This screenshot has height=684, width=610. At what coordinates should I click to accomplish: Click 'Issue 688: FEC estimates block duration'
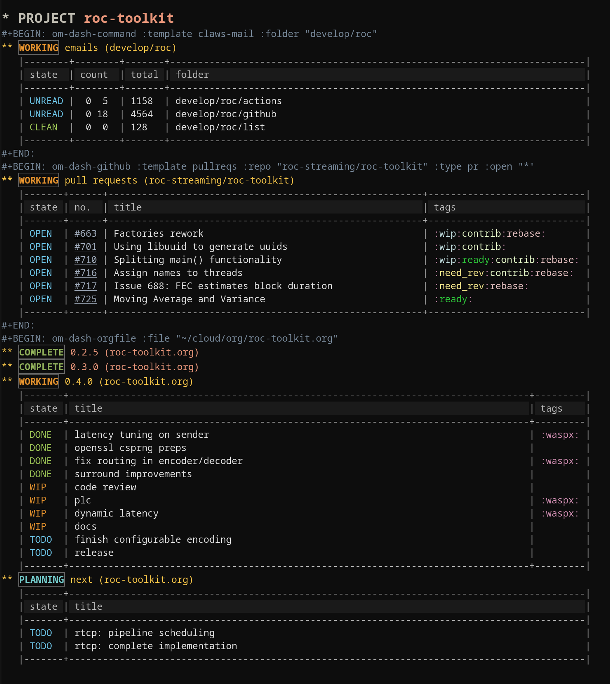point(223,286)
